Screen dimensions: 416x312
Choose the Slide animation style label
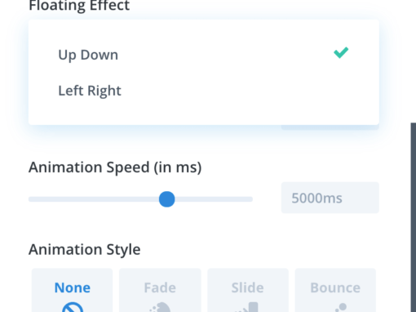click(247, 287)
